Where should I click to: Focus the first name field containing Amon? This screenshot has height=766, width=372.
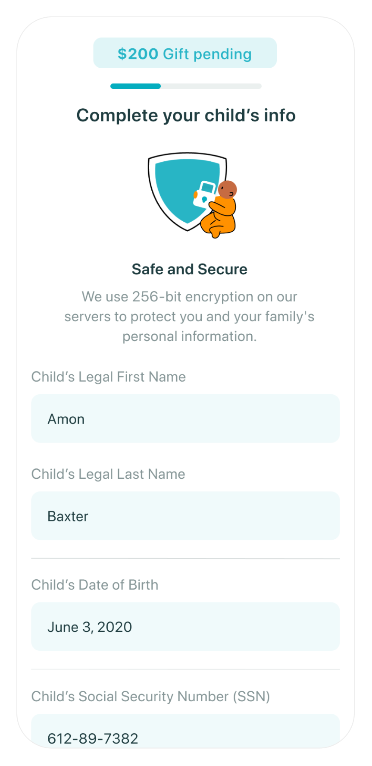click(x=185, y=419)
